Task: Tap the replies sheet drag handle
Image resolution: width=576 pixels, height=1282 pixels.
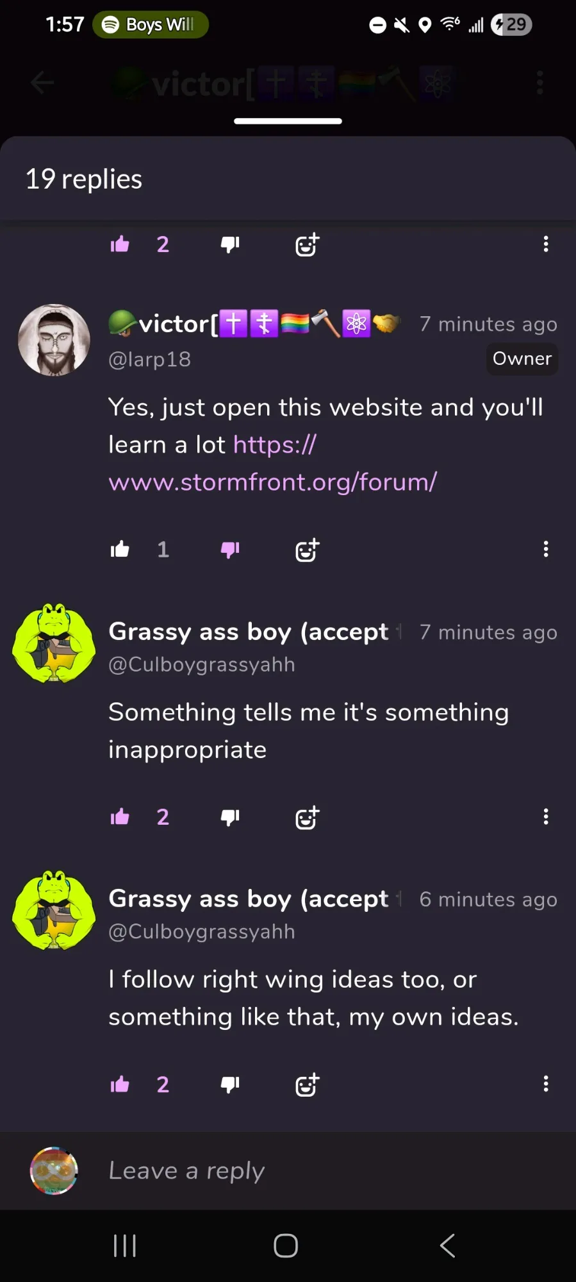Action: 288,121
